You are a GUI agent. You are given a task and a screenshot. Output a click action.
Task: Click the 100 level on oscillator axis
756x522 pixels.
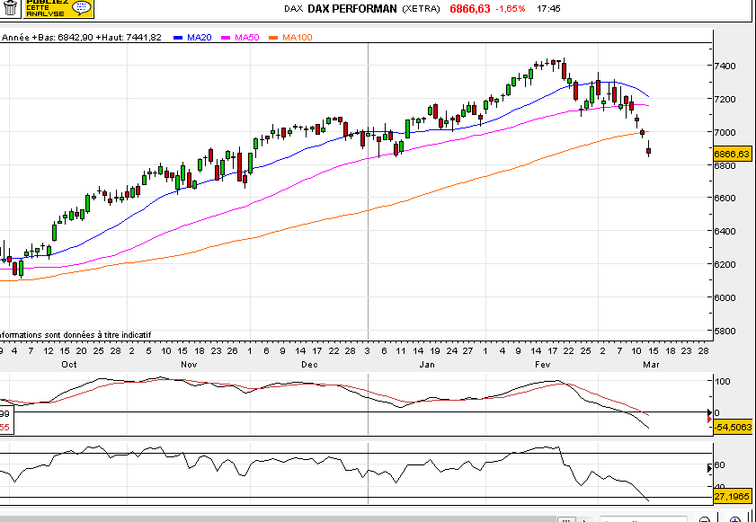coord(724,381)
